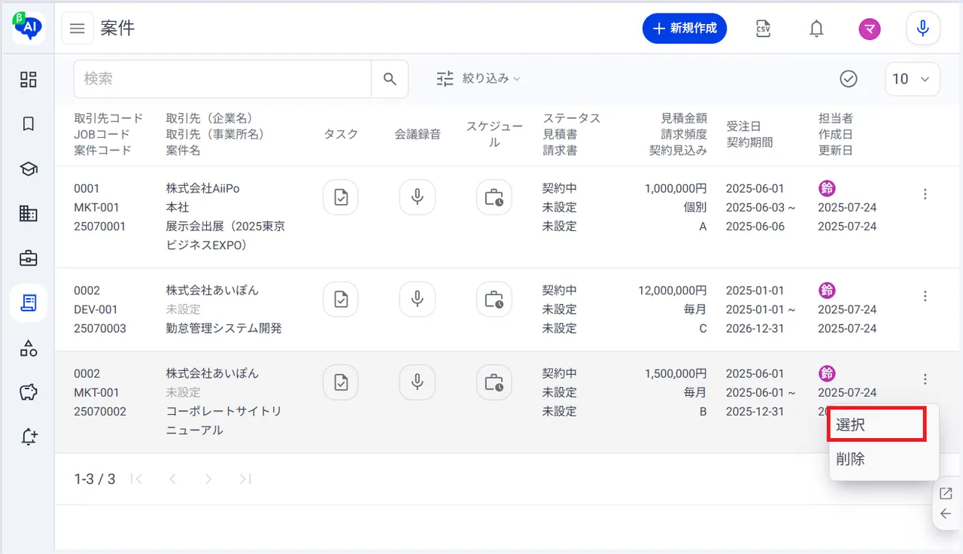
Task: Open schedule icon for 展示会出展 row
Action: 494,197
